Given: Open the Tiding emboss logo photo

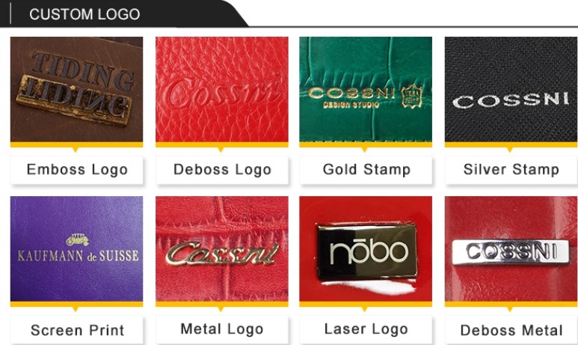Looking at the screenshot, I should 76,89.
